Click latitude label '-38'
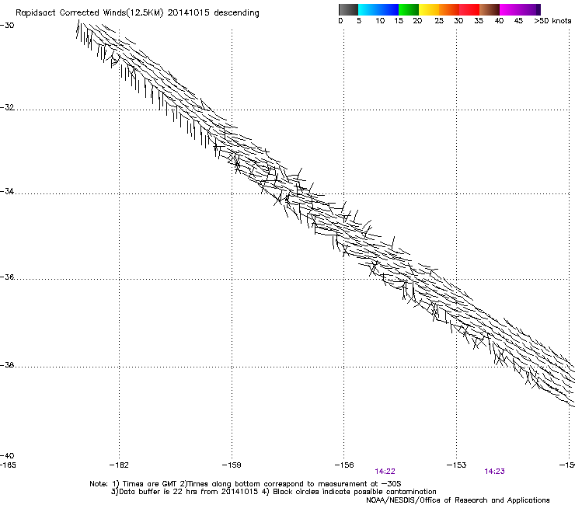The width and height of the screenshot is (575, 505). click(x=7, y=365)
